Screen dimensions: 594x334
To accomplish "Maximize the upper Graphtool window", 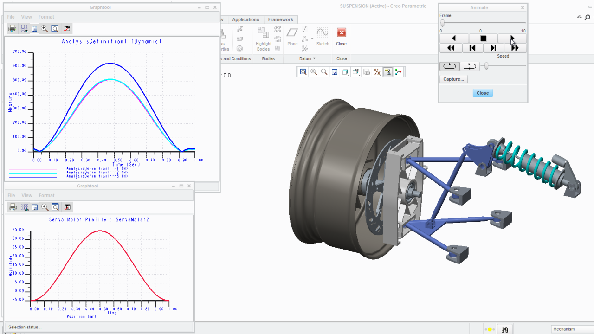I will click(207, 7).
